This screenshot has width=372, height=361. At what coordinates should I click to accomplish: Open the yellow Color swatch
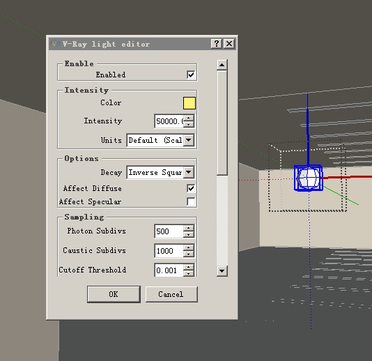click(x=189, y=103)
